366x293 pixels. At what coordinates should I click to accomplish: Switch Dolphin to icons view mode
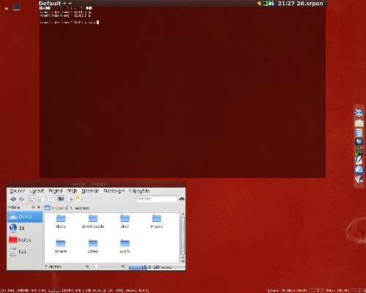coord(32,199)
